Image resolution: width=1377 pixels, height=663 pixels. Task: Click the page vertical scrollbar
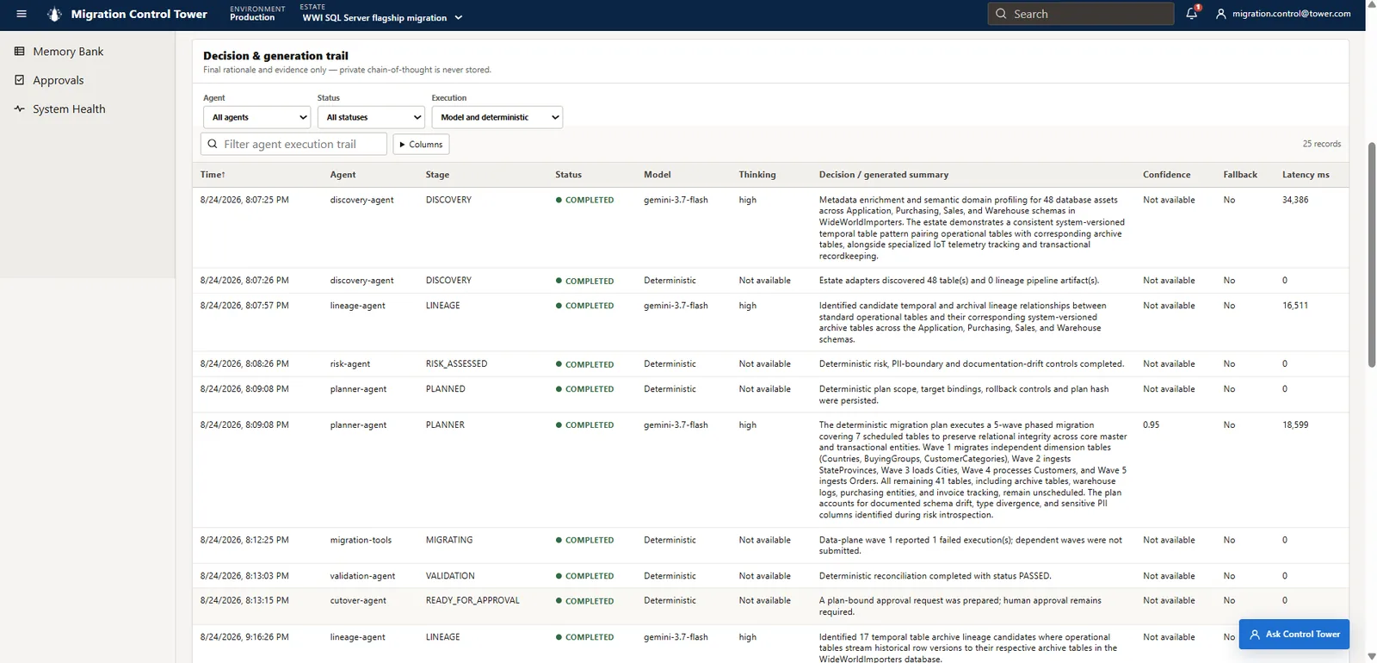coord(1372,255)
